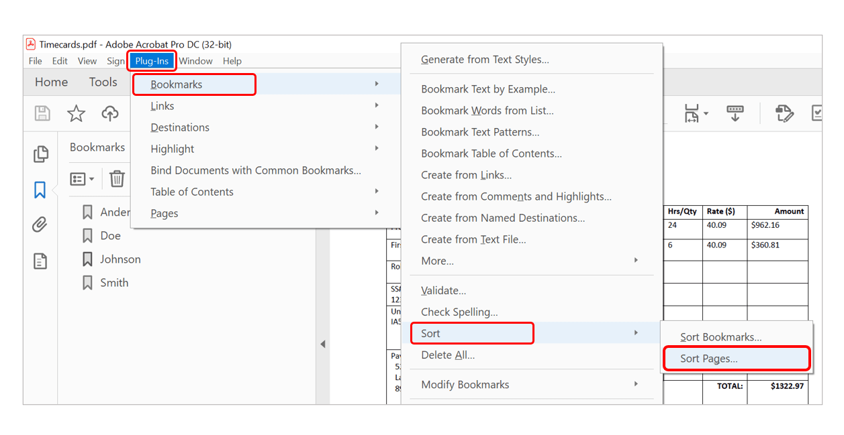The width and height of the screenshot is (844, 435).
Task: Star this document as a favorite
Action: click(x=76, y=113)
